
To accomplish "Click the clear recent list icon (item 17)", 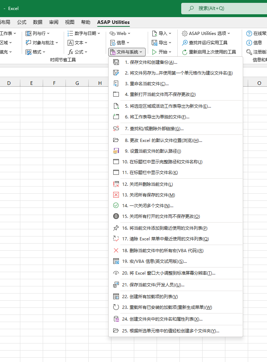I will 116,239.
